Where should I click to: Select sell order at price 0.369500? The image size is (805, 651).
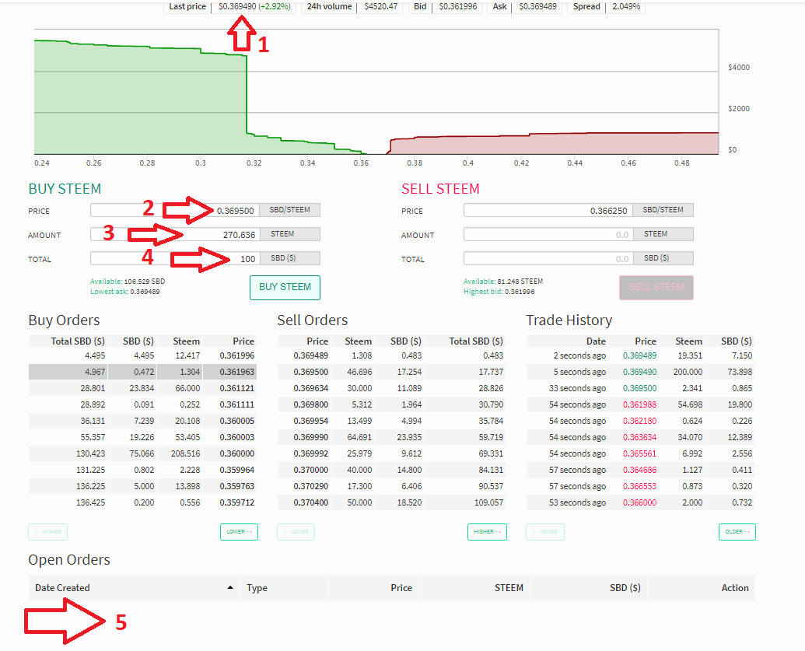point(391,372)
